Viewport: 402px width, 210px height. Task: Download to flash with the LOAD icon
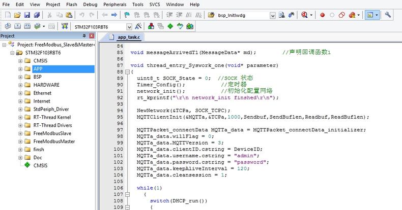coord(65,26)
